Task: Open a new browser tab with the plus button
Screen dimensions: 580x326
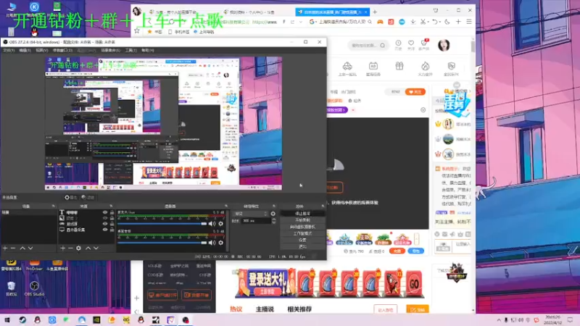Action: (x=375, y=12)
